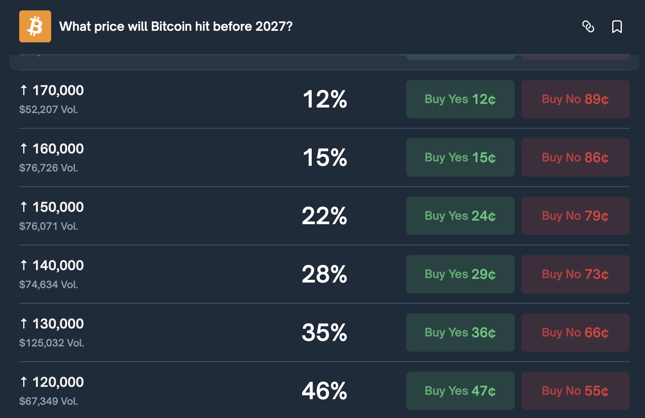
Task: Bookmark this market
Action: pyautogui.click(x=617, y=27)
